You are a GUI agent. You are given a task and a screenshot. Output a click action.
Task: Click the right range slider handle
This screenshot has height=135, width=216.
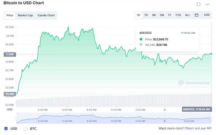(x=211, y=118)
